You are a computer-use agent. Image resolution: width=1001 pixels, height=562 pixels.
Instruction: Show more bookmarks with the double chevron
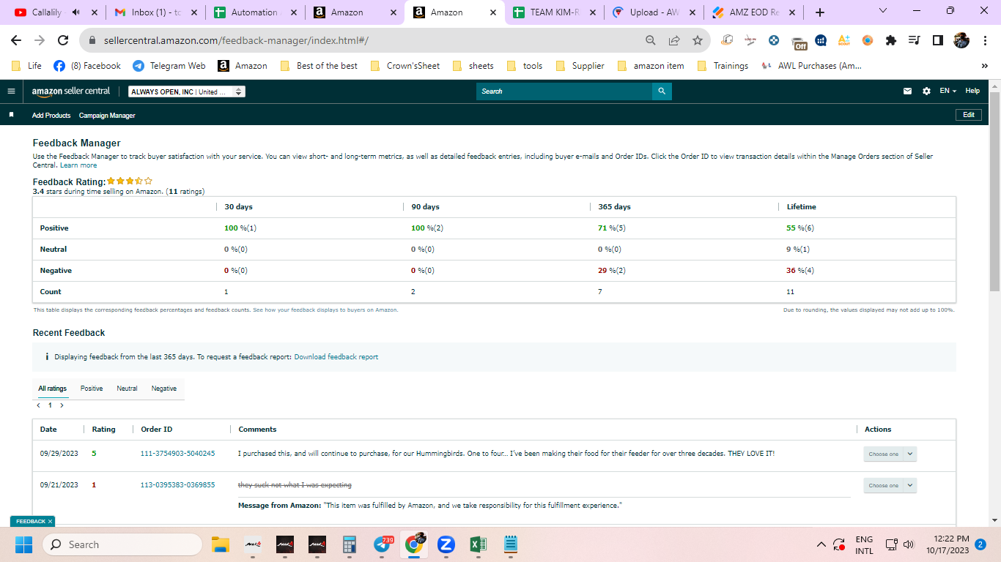(x=984, y=66)
